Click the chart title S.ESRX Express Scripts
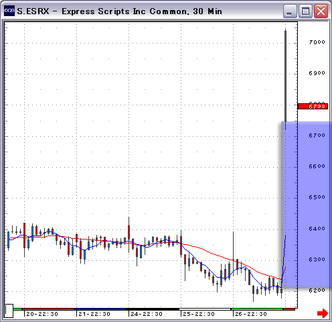 pos(120,11)
